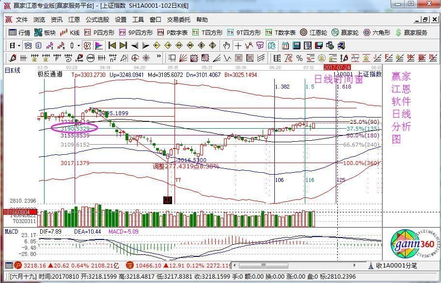The image size is (441, 283).
Task: Click the 赢家服务 toolbar button
Action: [411, 32]
